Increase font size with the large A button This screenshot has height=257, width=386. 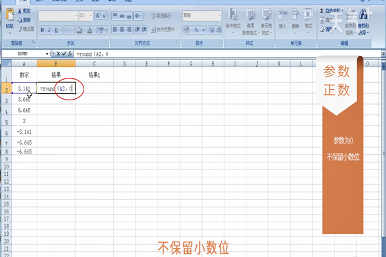click(98, 15)
